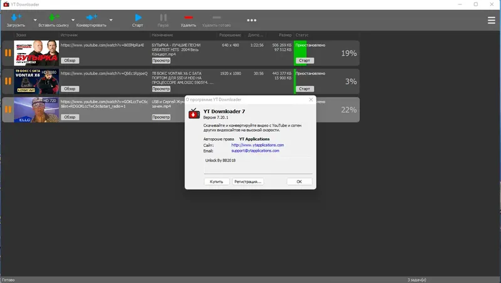The width and height of the screenshot is (501, 283).
Task: Click Обзор button in the VONTAR X6 row
Action: pos(70,89)
